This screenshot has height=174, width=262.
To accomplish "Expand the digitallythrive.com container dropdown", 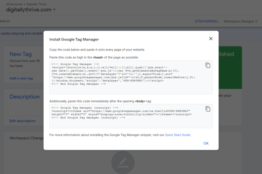I will pos(54,10).
